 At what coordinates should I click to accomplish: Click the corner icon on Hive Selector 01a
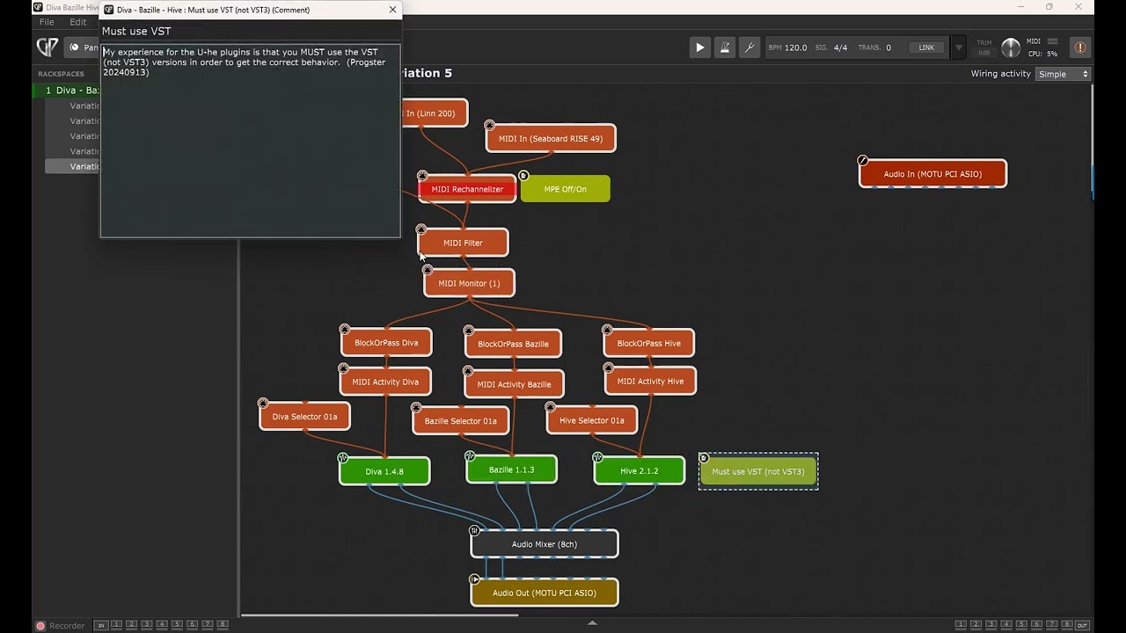551,408
